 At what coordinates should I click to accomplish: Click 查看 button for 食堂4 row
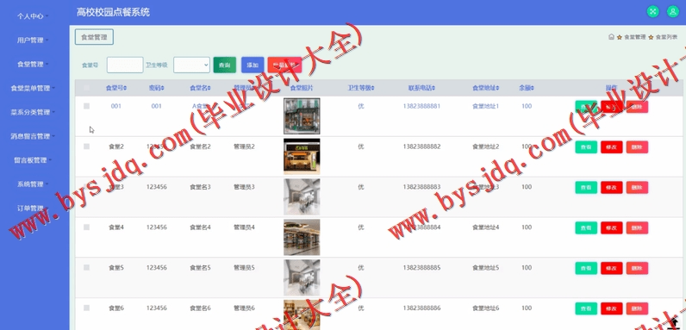tap(586, 227)
